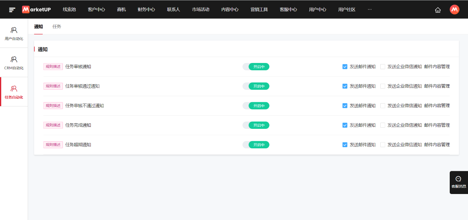Uncheck 发送邮件通知 for 任务超期通知
468x220 pixels.
coord(345,145)
